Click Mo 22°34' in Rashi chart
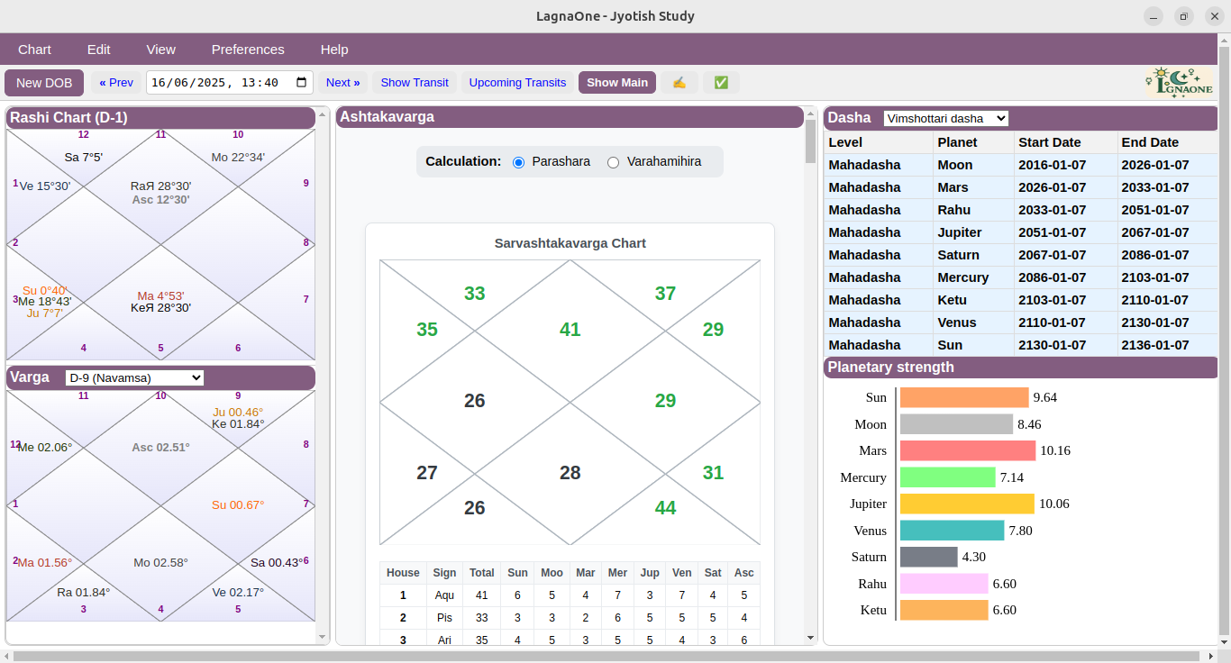Screen dimensions: 1231x663 (238, 158)
